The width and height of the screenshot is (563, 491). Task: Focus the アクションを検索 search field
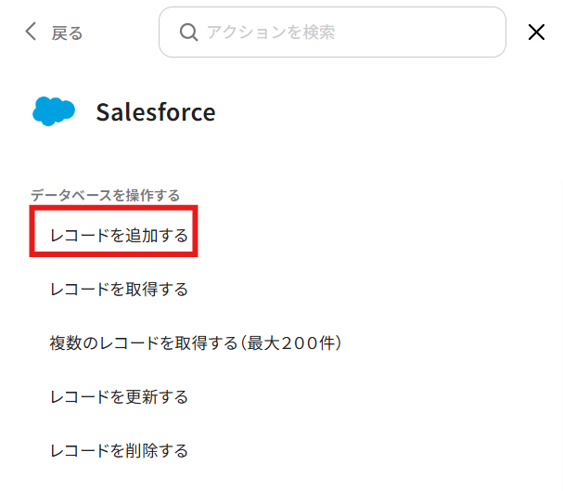pyautogui.click(x=332, y=32)
